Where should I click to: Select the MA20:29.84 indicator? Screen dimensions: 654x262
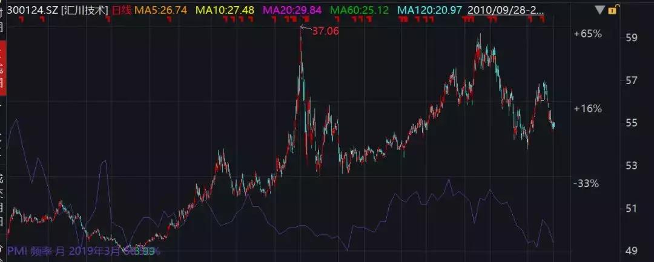click(x=292, y=10)
